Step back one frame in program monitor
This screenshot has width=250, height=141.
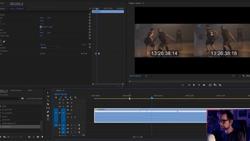[189, 85]
